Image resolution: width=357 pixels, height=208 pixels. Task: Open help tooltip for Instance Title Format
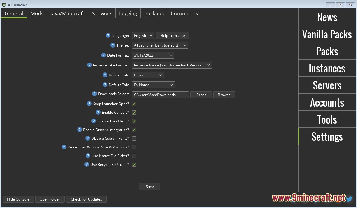tap(89, 65)
